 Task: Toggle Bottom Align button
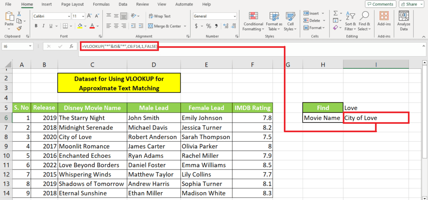124,16
